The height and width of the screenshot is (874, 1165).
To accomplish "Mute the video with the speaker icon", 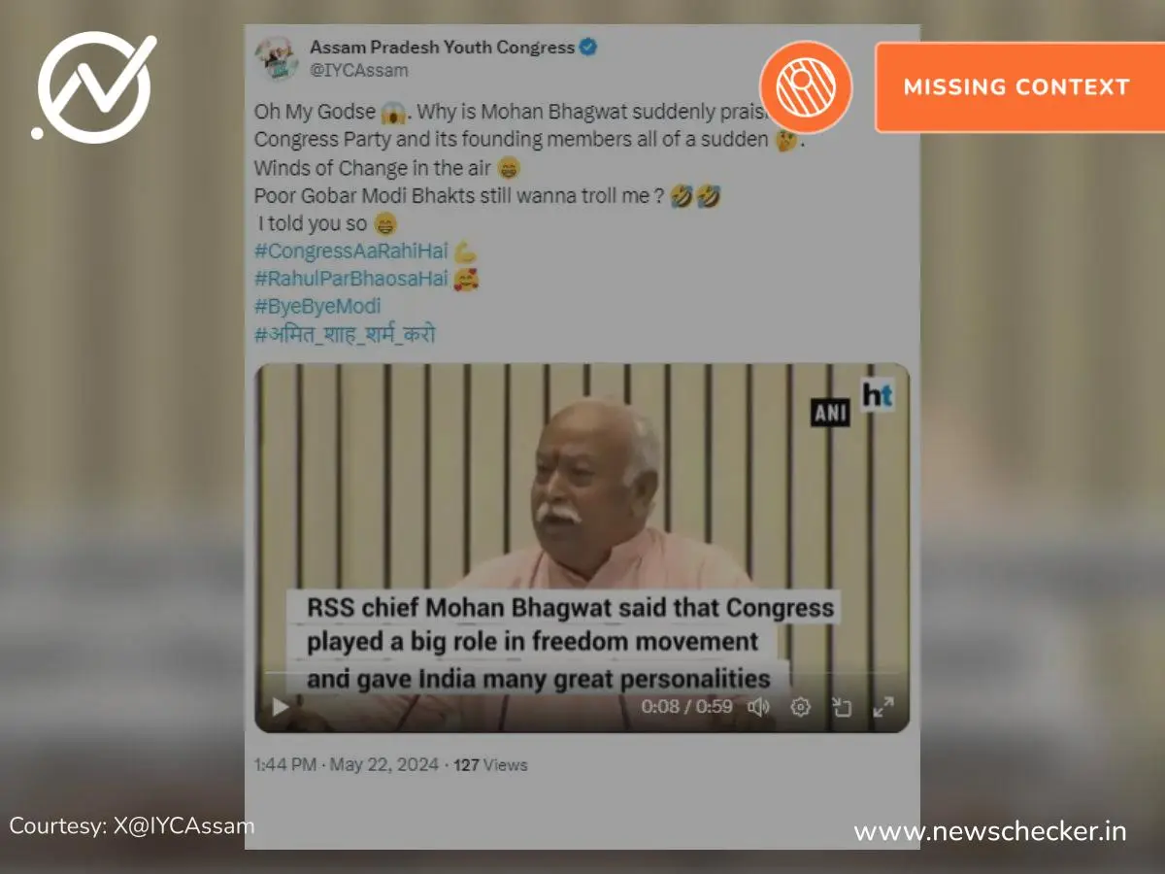I will [x=758, y=706].
